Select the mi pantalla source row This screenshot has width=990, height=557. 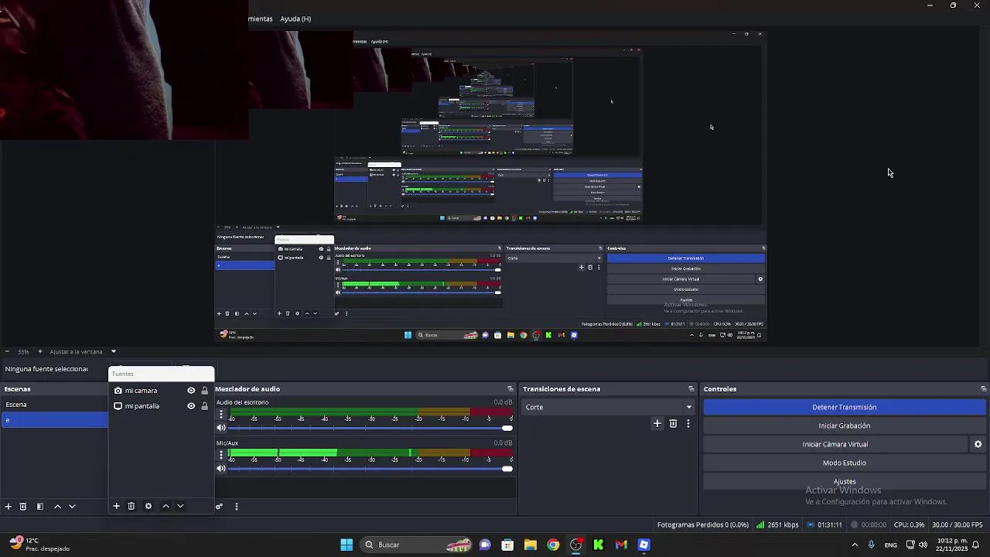tap(161, 406)
